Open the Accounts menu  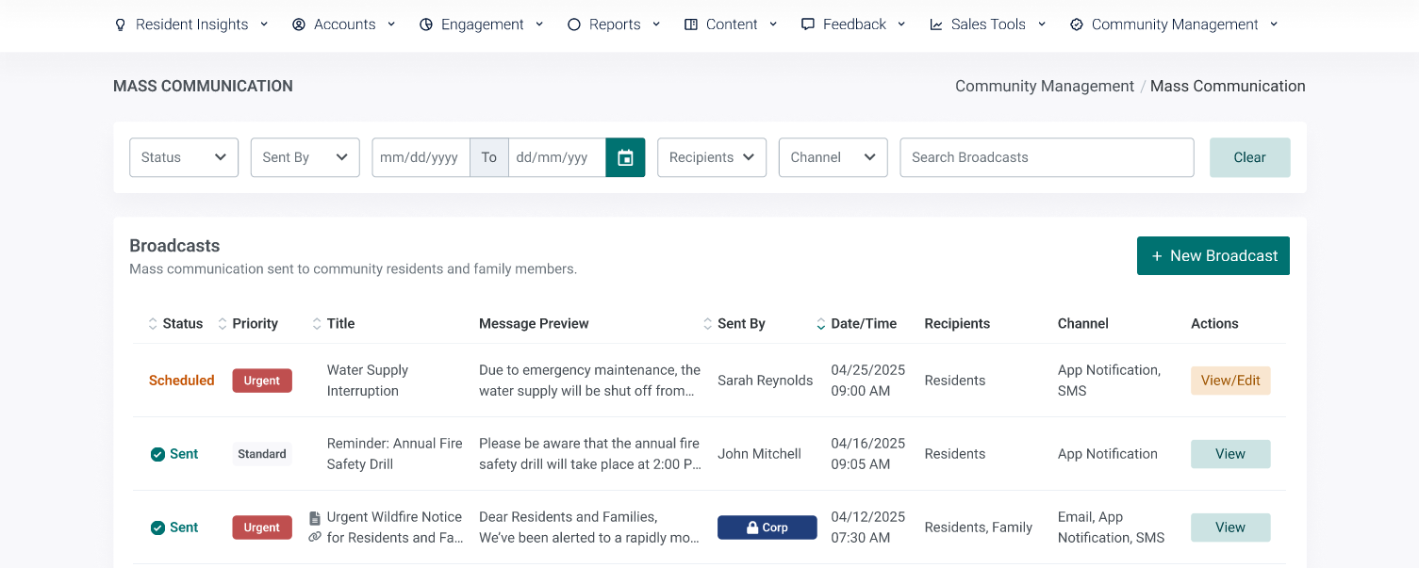tap(344, 24)
